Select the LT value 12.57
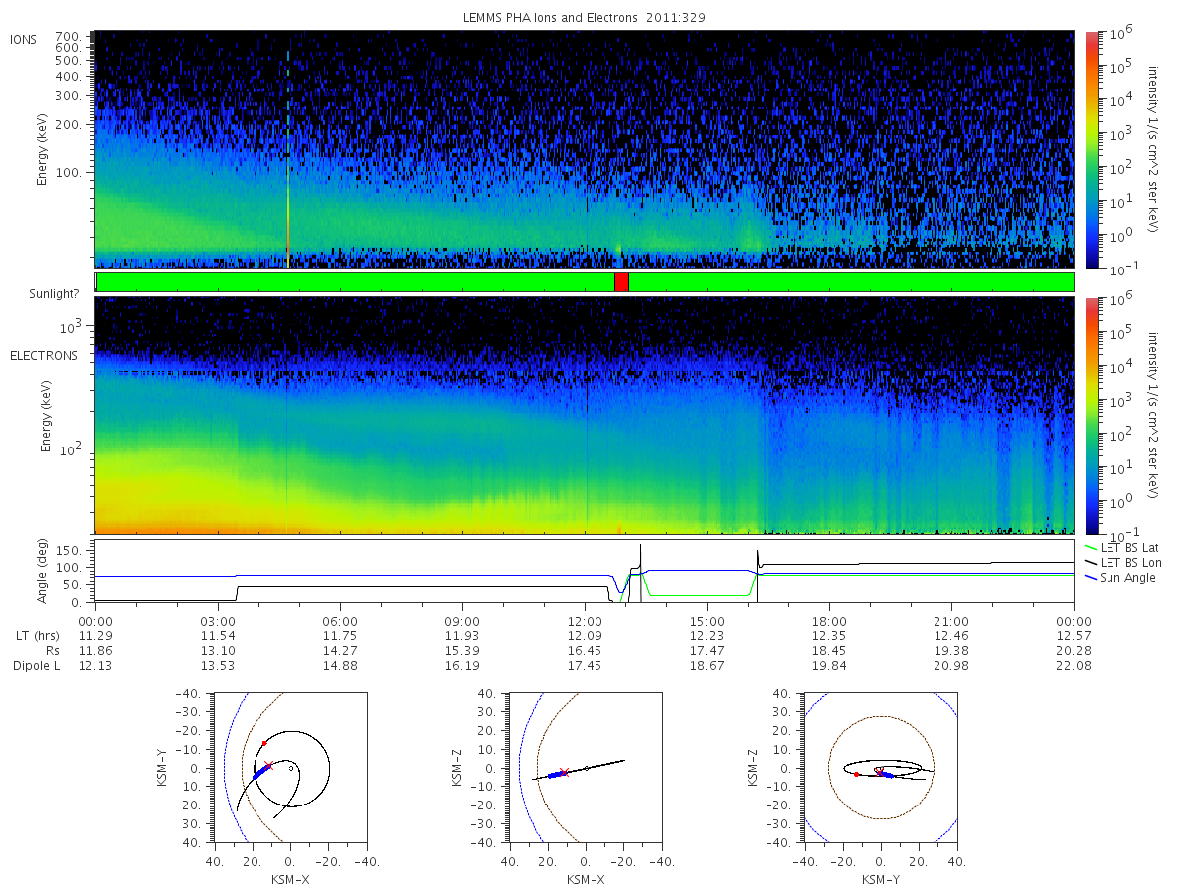Screen dimensions: 1193x895 [1074, 634]
